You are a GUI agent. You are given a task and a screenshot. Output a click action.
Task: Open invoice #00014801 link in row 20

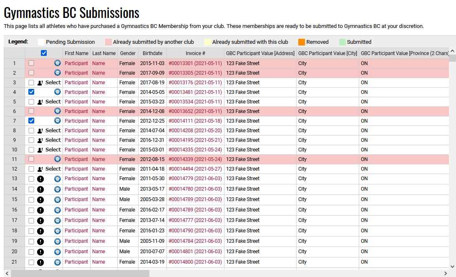195,252
